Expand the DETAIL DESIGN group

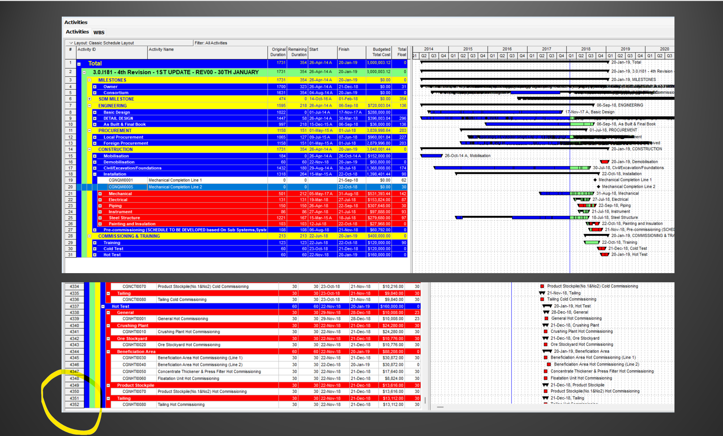[95, 118]
